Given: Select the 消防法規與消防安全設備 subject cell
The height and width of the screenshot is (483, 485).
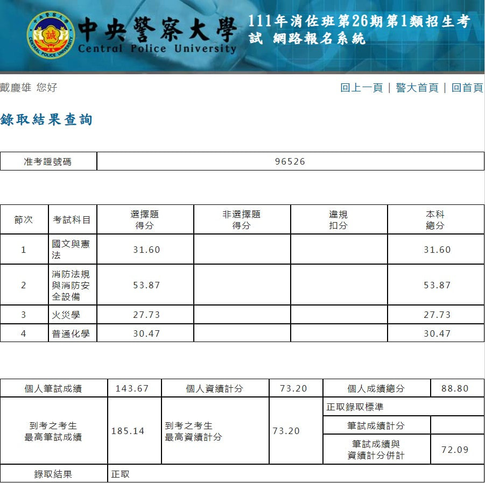Looking at the screenshot, I should 71,285.
